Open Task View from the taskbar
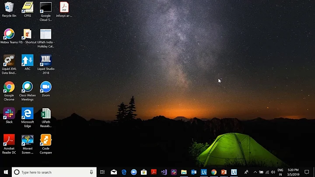Viewport: 315px width, 177px height. [102, 172]
